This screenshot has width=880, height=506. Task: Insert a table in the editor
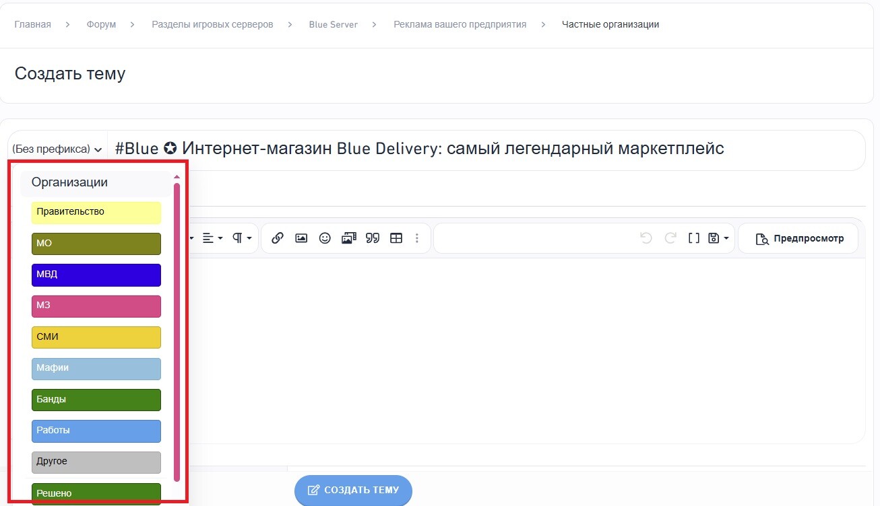point(396,238)
